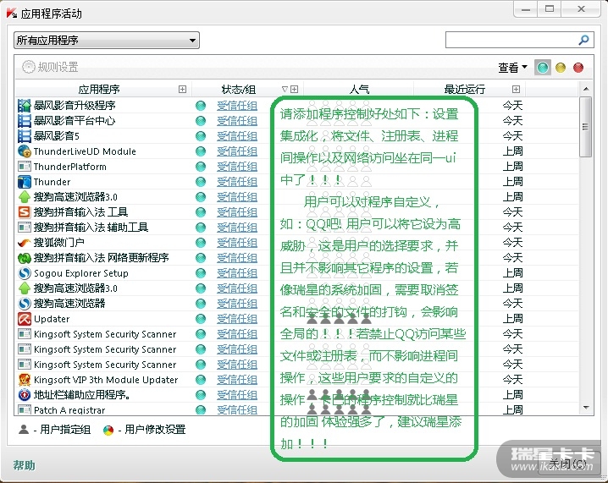Click 上周 in the Updater row
Viewport: 608px width, 483px height.
(x=512, y=319)
